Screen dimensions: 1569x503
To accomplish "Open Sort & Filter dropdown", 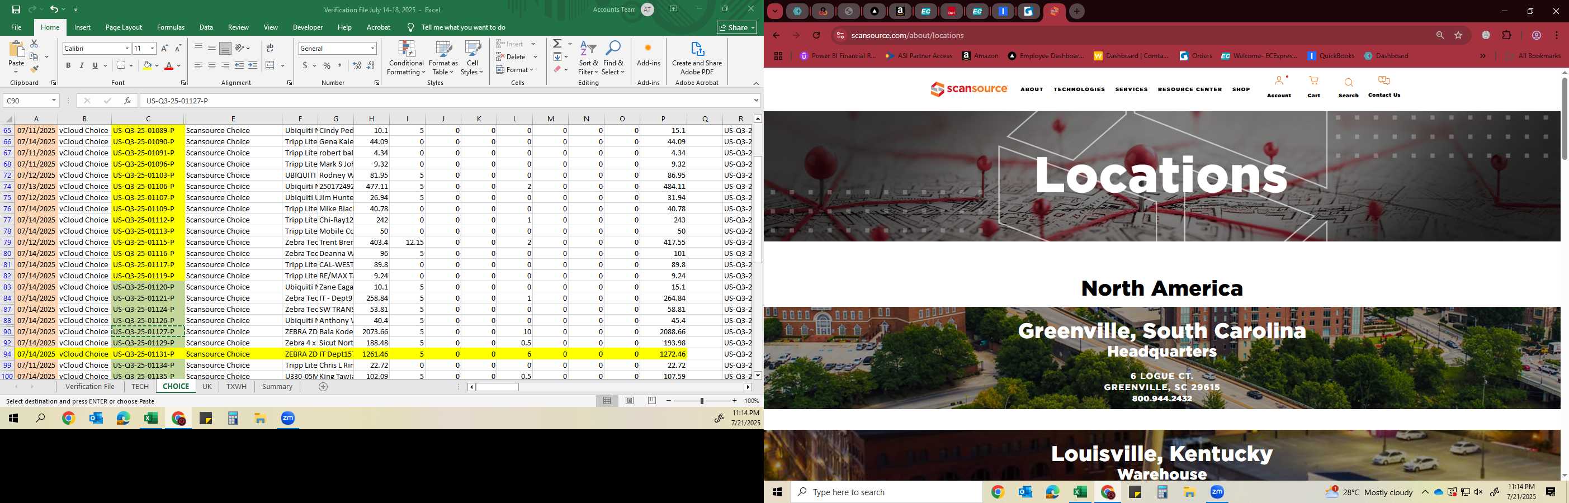I will (x=588, y=59).
